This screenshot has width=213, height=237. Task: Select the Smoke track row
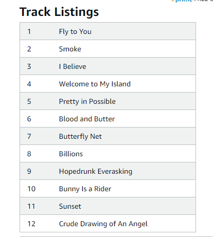tap(108, 49)
